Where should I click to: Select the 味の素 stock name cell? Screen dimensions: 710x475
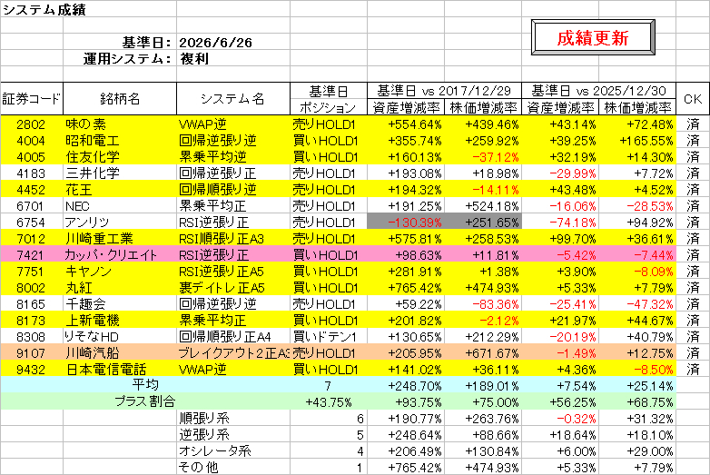click(x=120, y=124)
